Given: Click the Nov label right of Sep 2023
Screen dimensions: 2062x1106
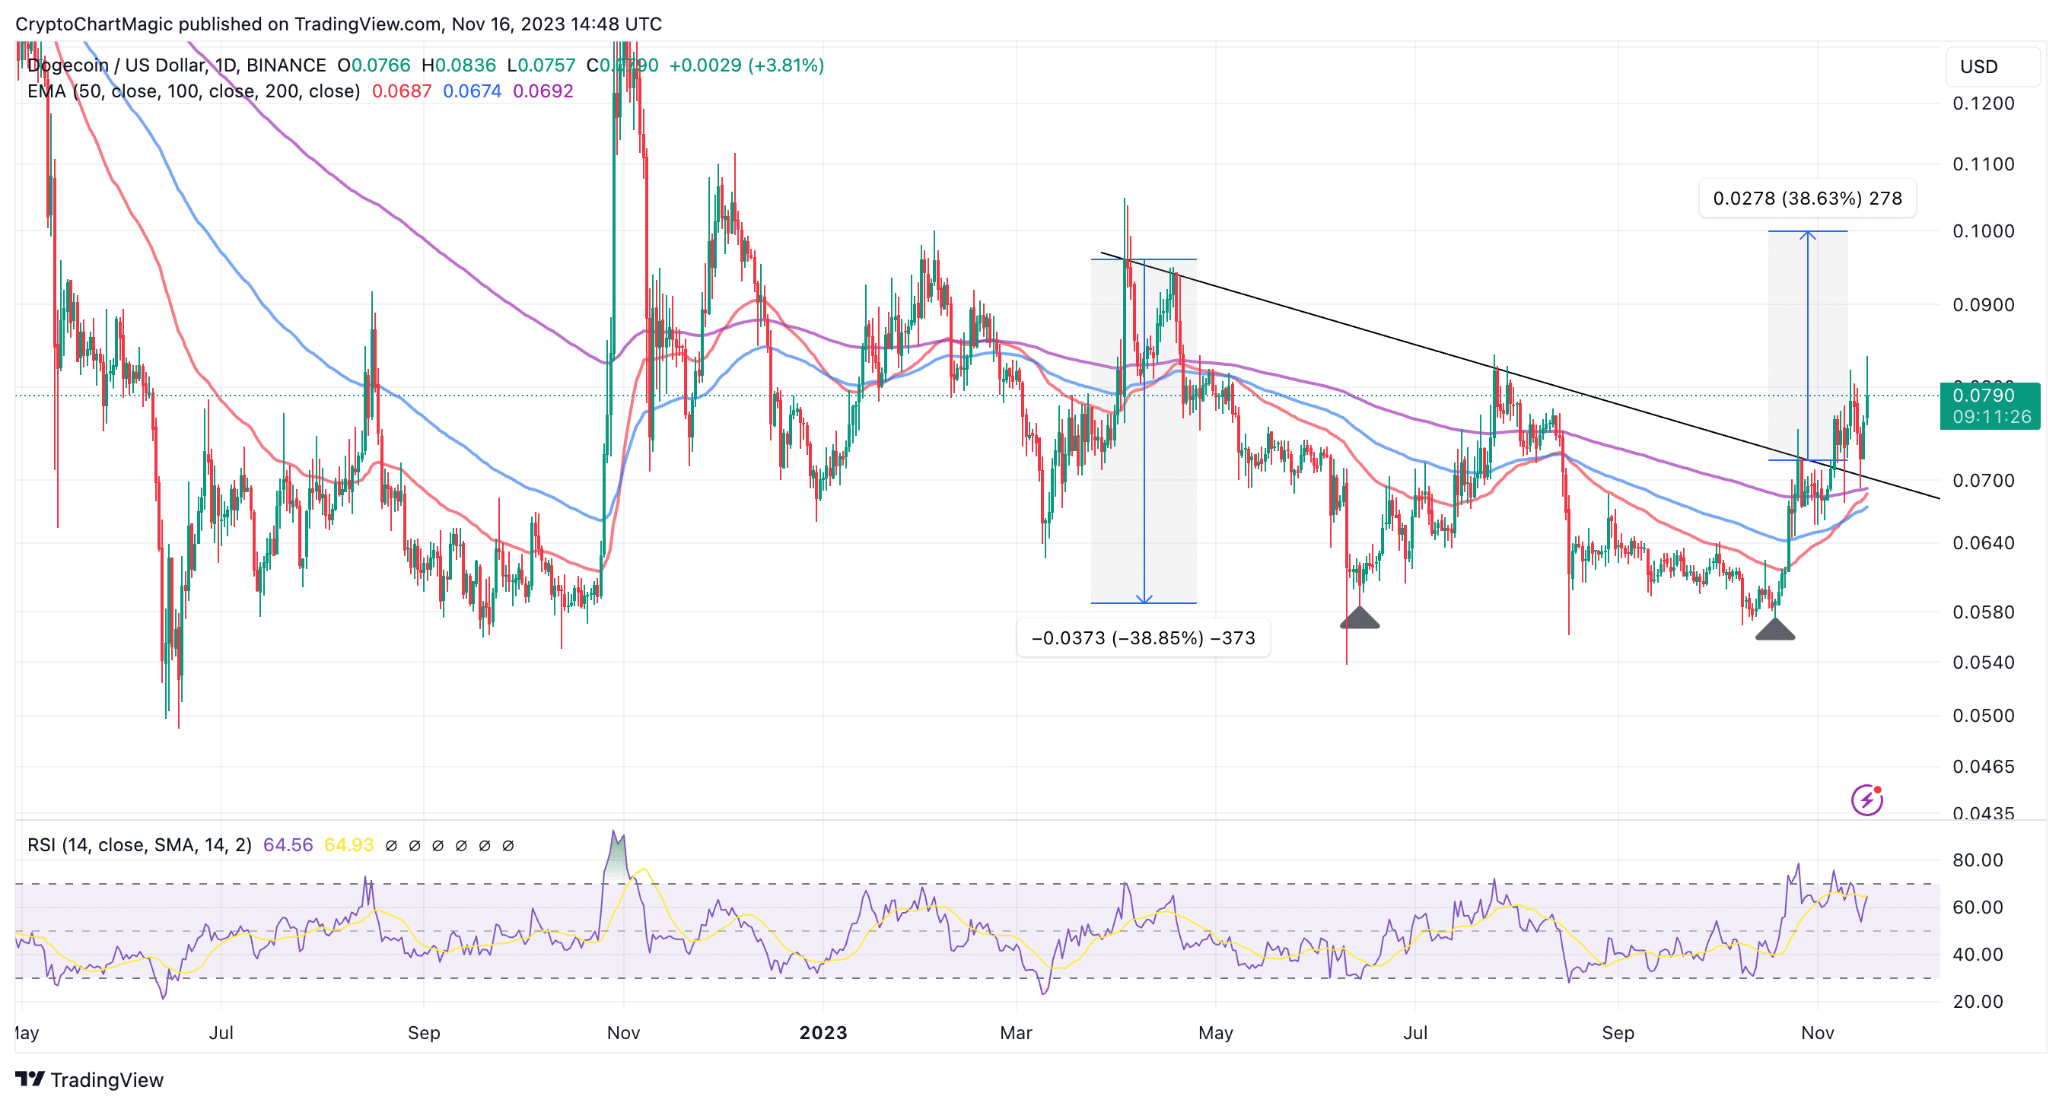Looking at the screenshot, I should point(1817,1032).
